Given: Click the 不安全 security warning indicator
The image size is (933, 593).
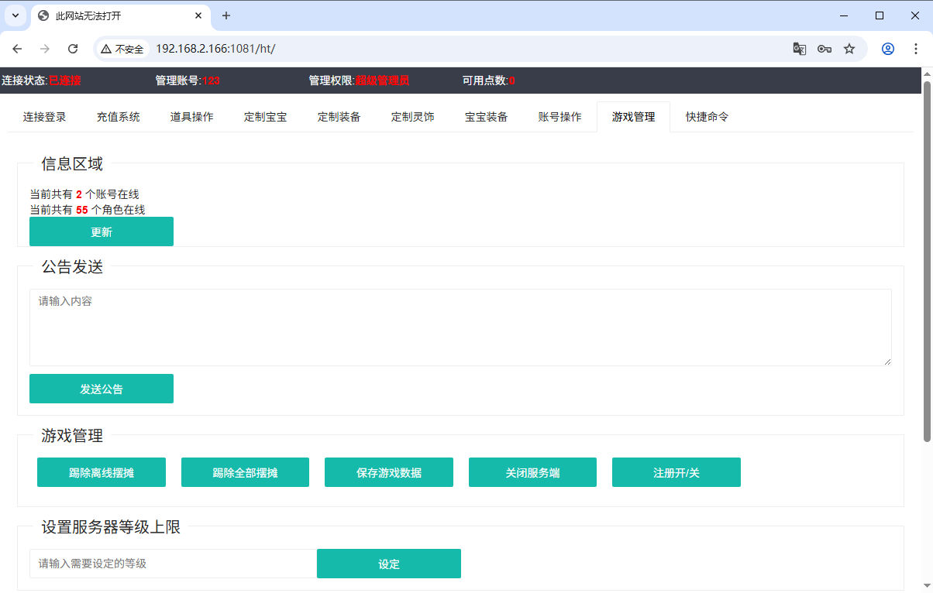Looking at the screenshot, I should pyautogui.click(x=122, y=49).
